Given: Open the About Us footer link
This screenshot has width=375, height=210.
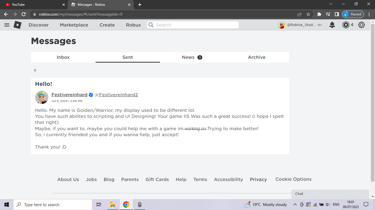Looking at the screenshot, I should coord(68,179).
